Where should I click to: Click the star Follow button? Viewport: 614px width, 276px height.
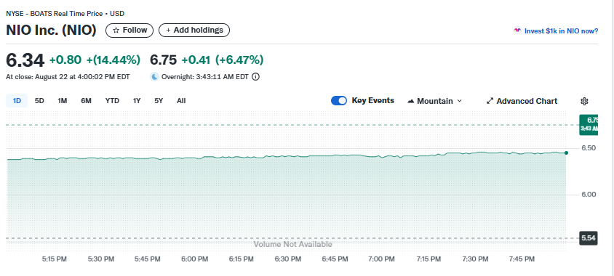[129, 31]
